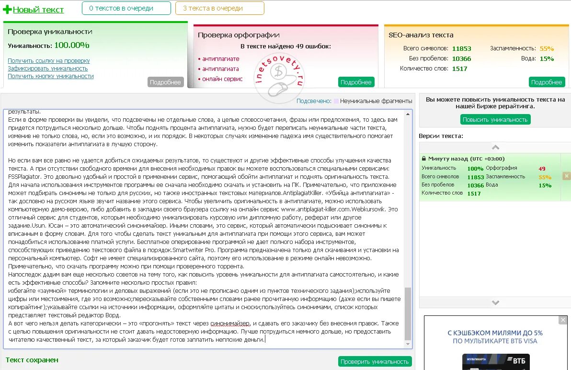Click the 'антиплагиата' spelling error item
Image resolution: width=571 pixels, height=370 pixels.
click(x=220, y=69)
